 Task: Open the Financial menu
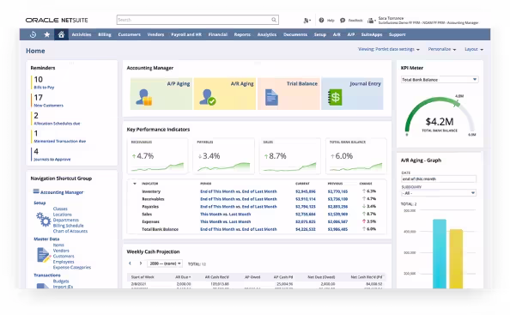click(218, 34)
